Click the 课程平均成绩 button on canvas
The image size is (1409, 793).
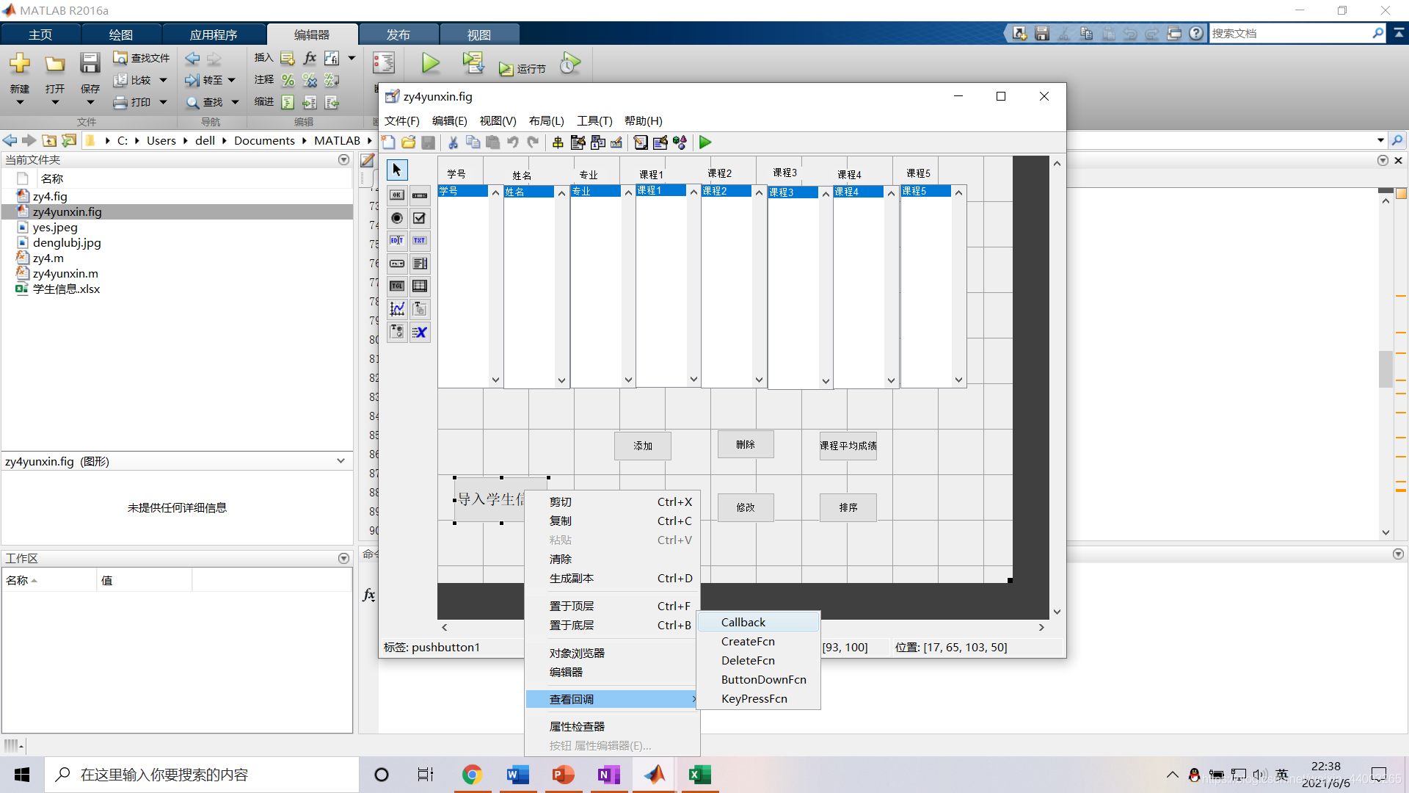848,446
